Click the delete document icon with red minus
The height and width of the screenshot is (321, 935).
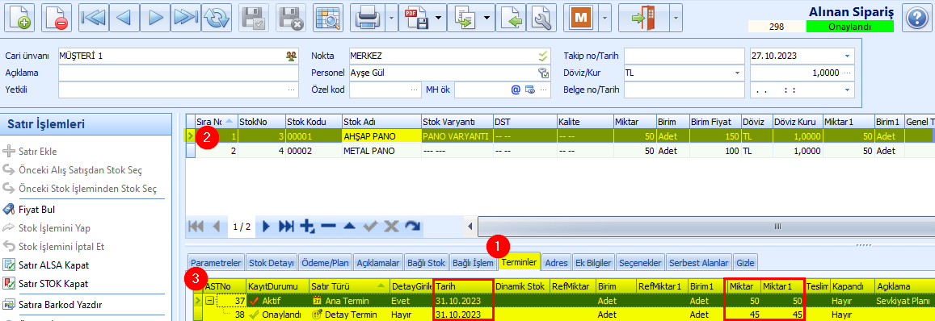click(x=57, y=18)
